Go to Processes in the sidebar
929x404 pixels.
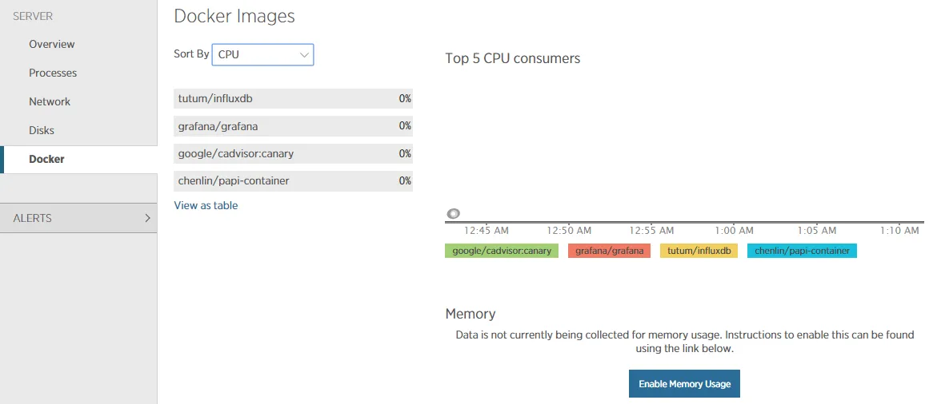coord(53,73)
